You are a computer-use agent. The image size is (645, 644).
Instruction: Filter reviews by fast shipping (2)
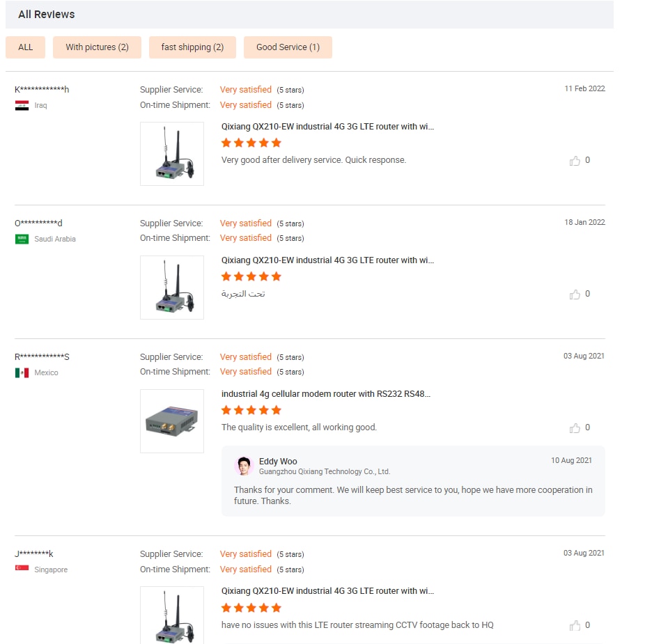(192, 47)
